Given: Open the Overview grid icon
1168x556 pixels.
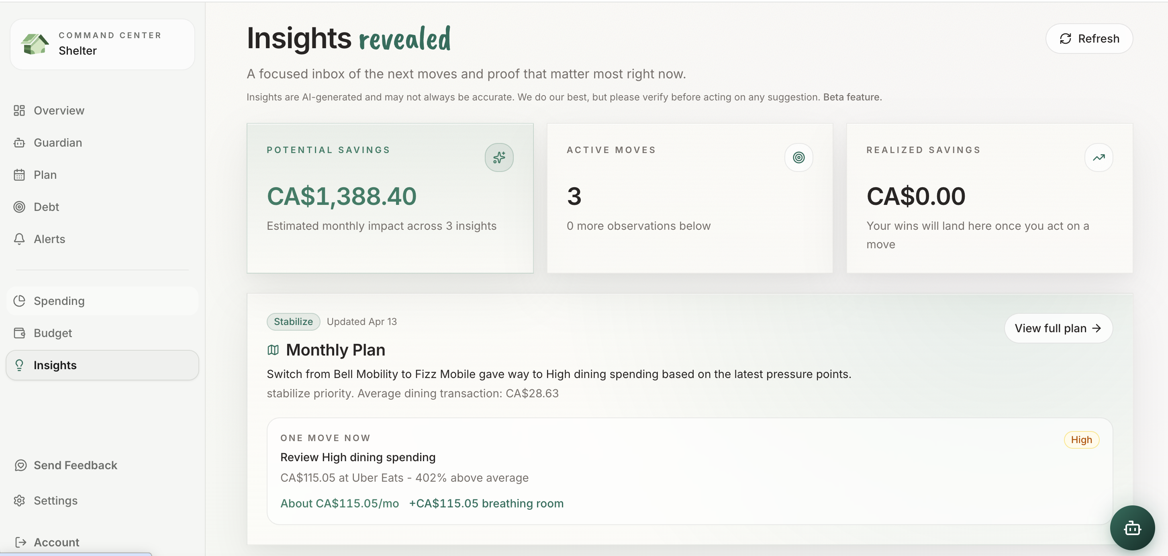Looking at the screenshot, I should [19, 110].
